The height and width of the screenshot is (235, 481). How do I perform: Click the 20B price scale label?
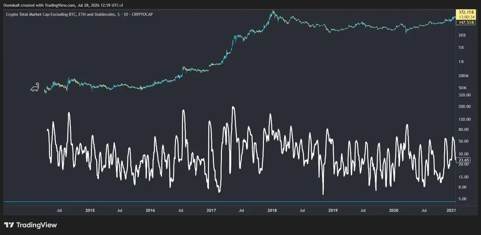(462, 35)
